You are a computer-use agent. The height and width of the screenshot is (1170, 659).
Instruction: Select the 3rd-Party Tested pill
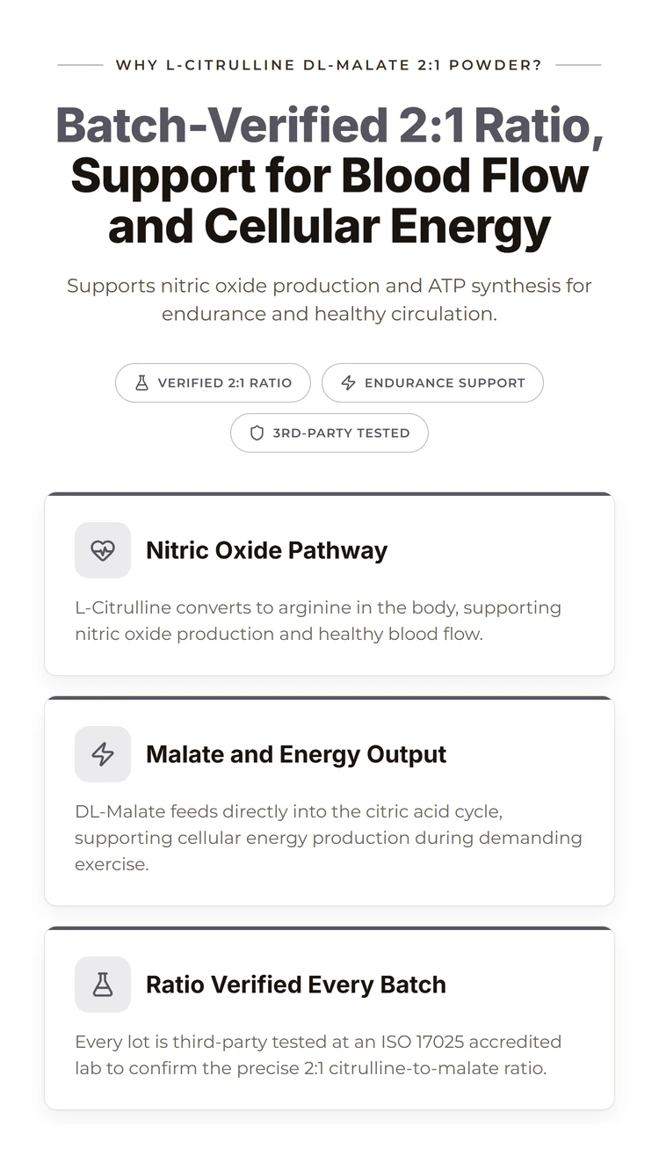click(x=329, y=433)
